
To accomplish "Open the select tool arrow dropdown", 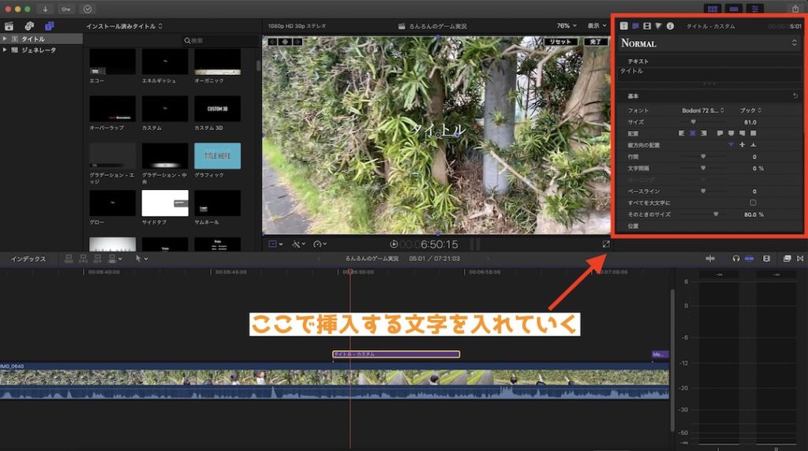I will (142, 259).
